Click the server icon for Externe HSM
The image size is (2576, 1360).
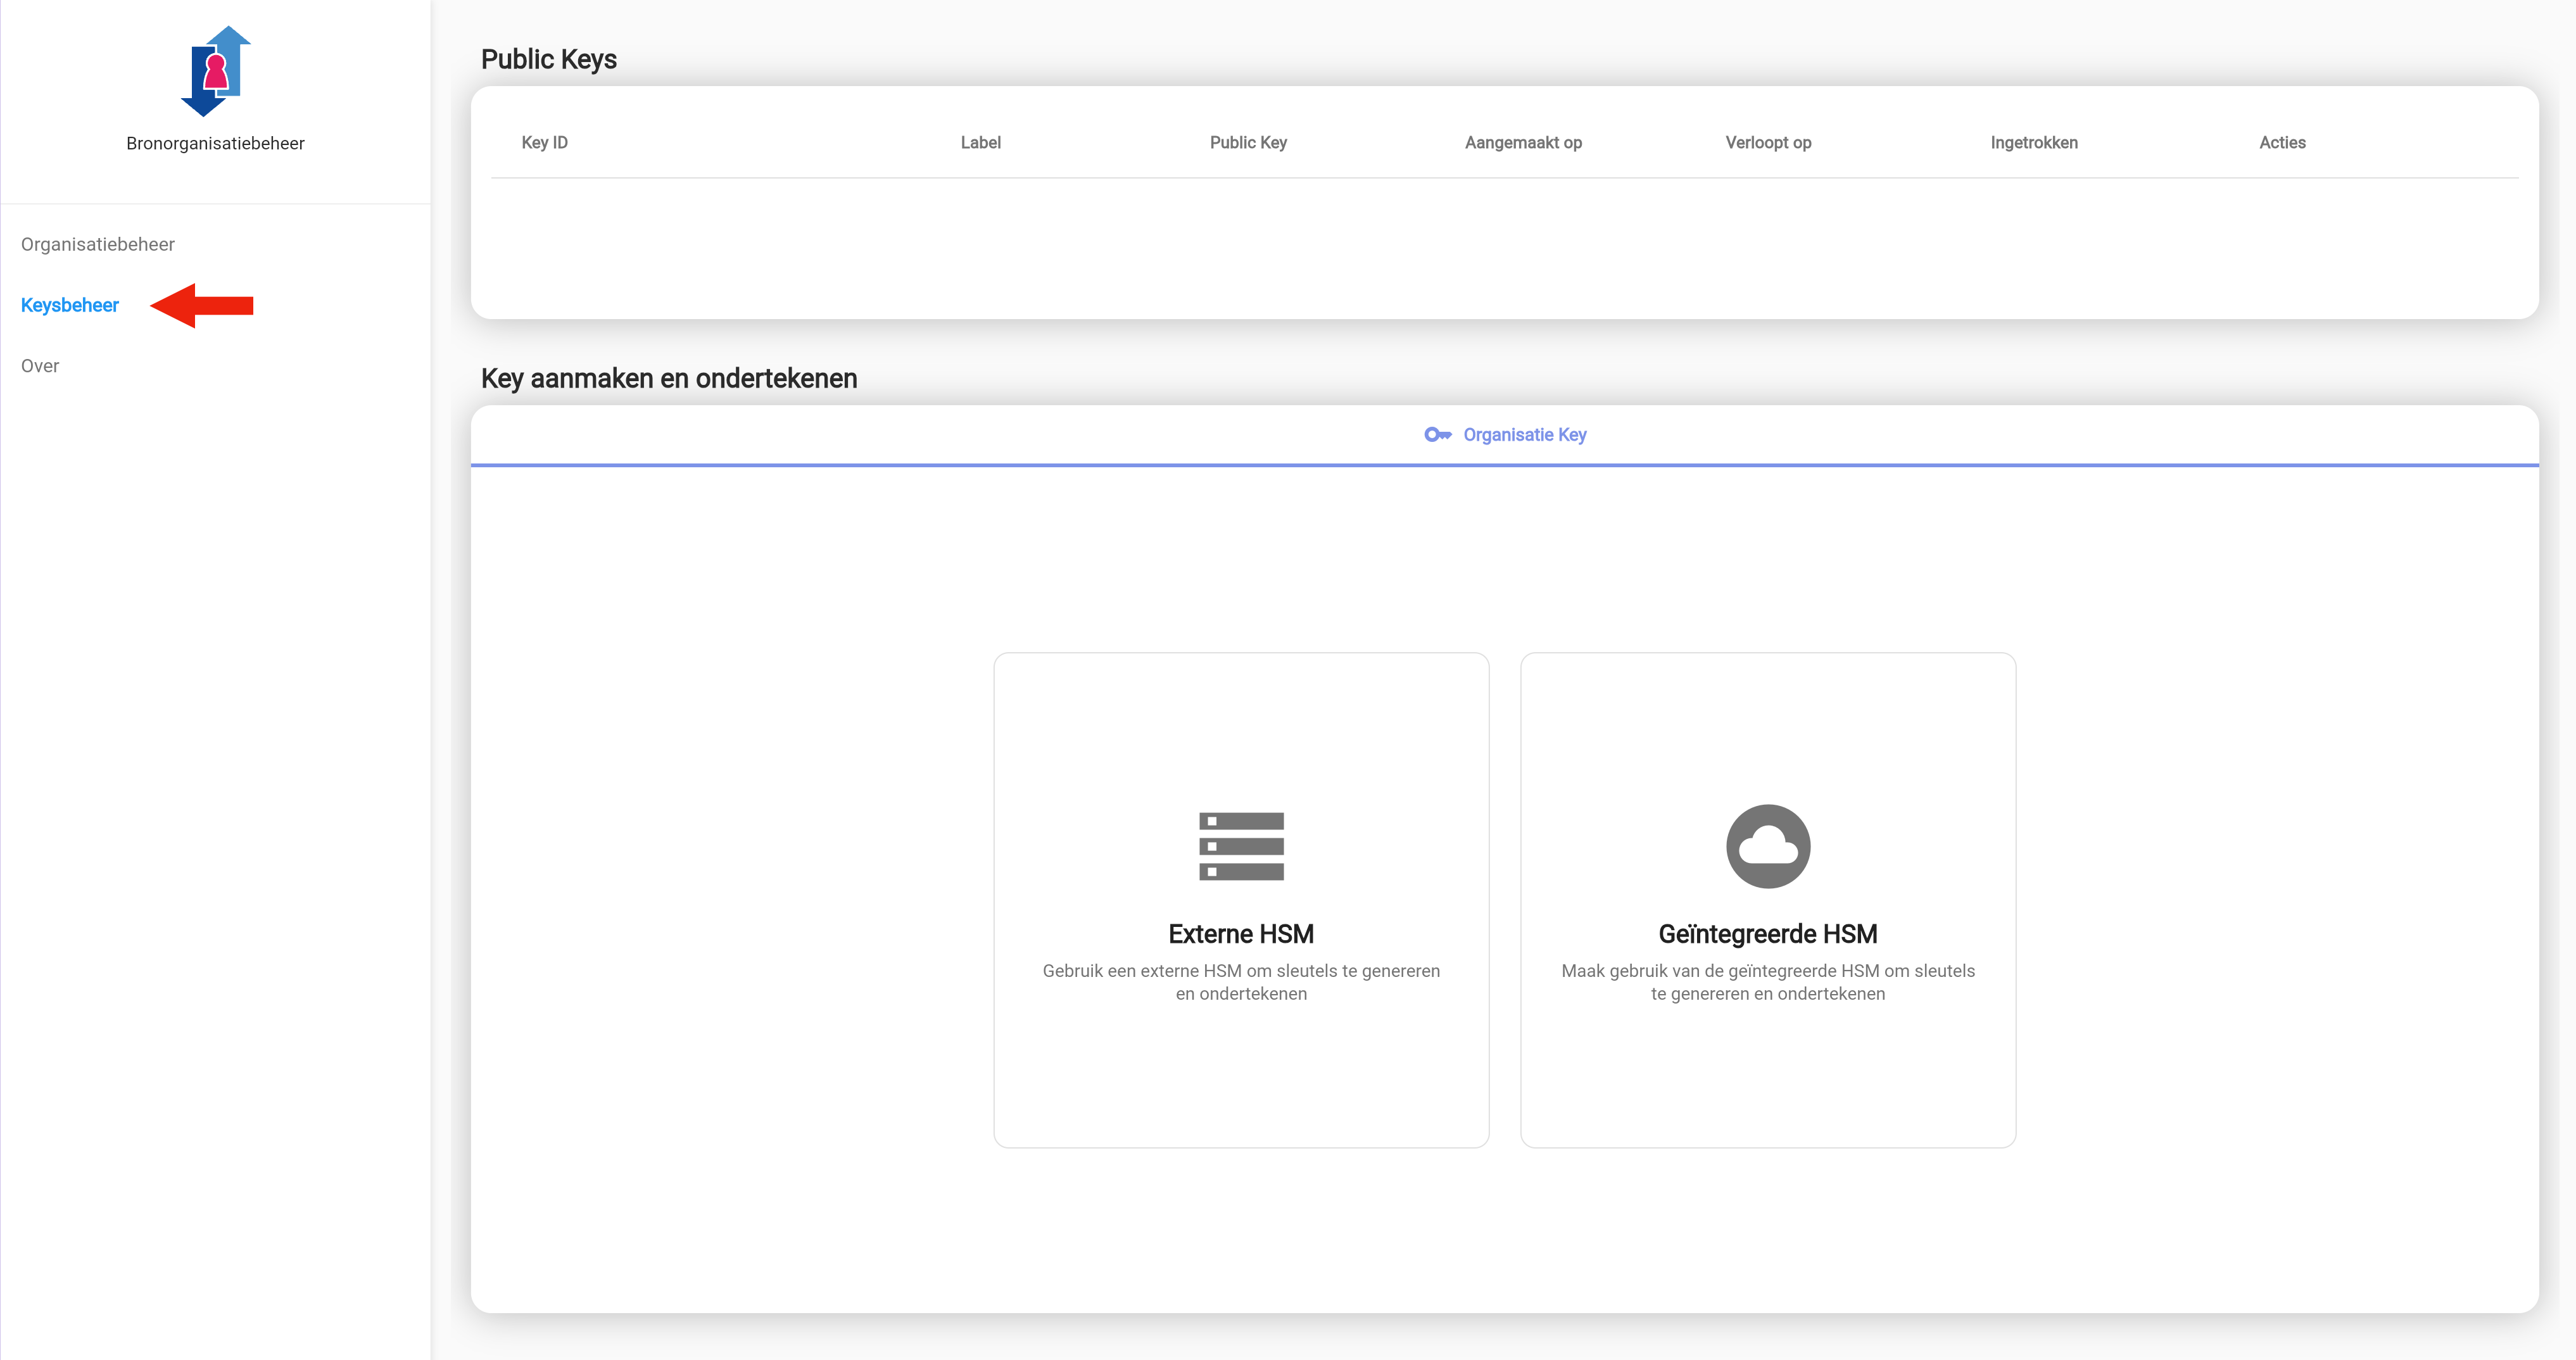[1241, 846]
